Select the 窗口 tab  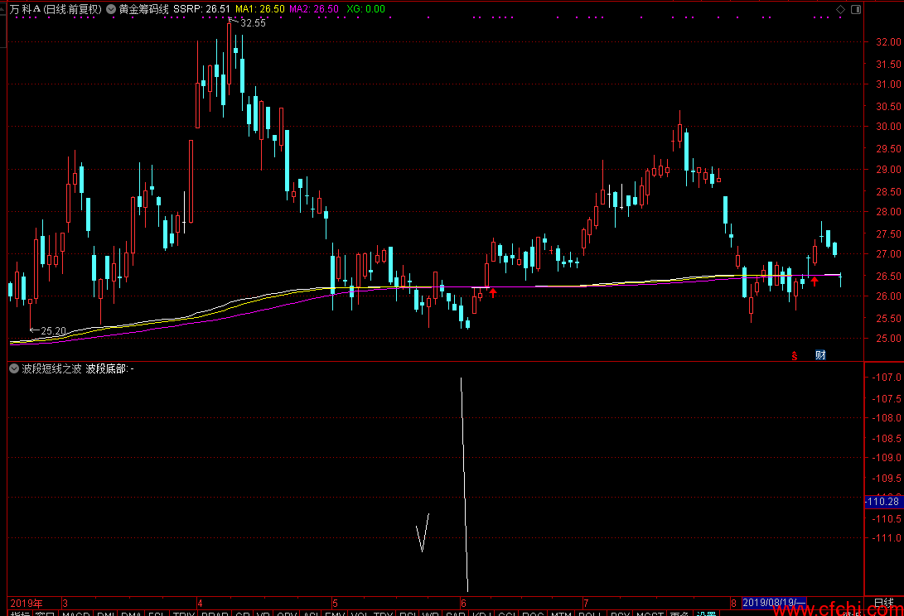(45, 614)
